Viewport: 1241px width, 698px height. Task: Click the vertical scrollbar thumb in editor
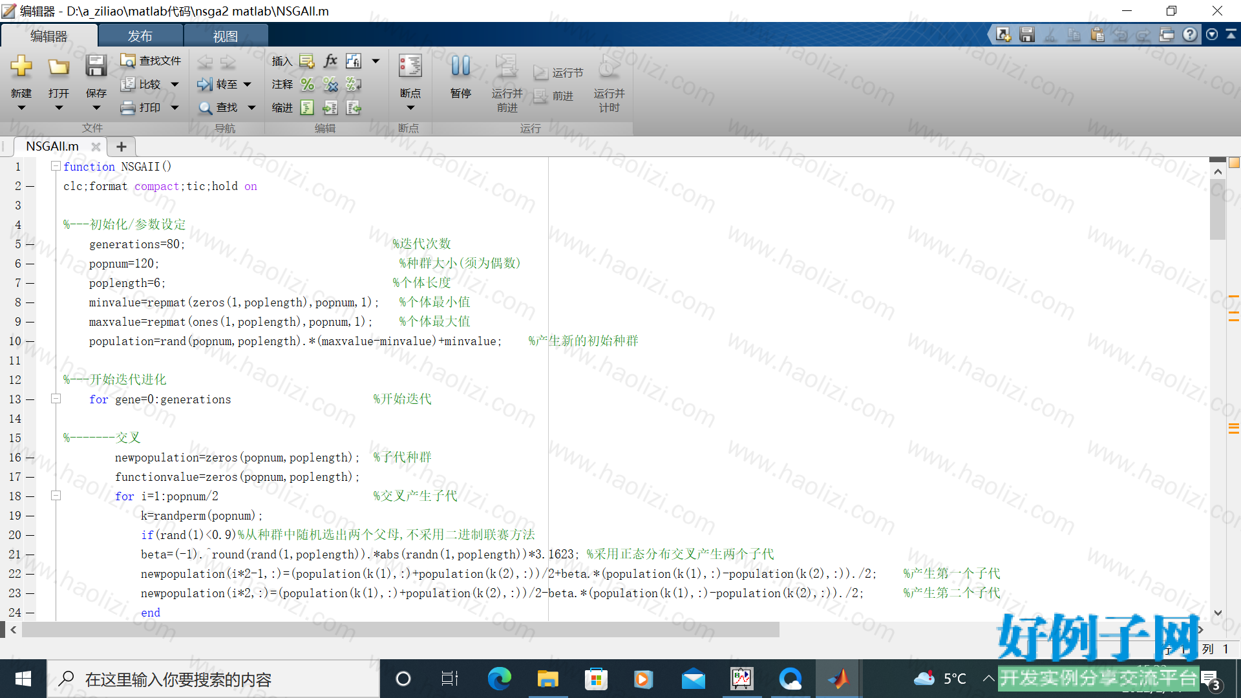[x=1218, y=209]
